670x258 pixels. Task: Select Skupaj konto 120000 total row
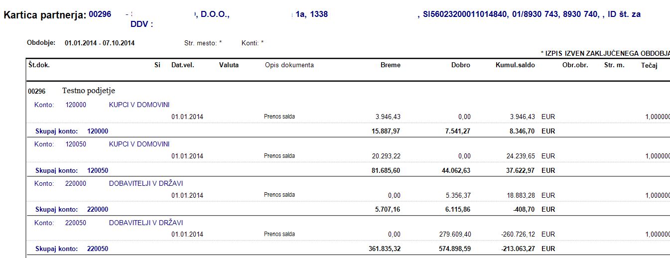(349, 131)
